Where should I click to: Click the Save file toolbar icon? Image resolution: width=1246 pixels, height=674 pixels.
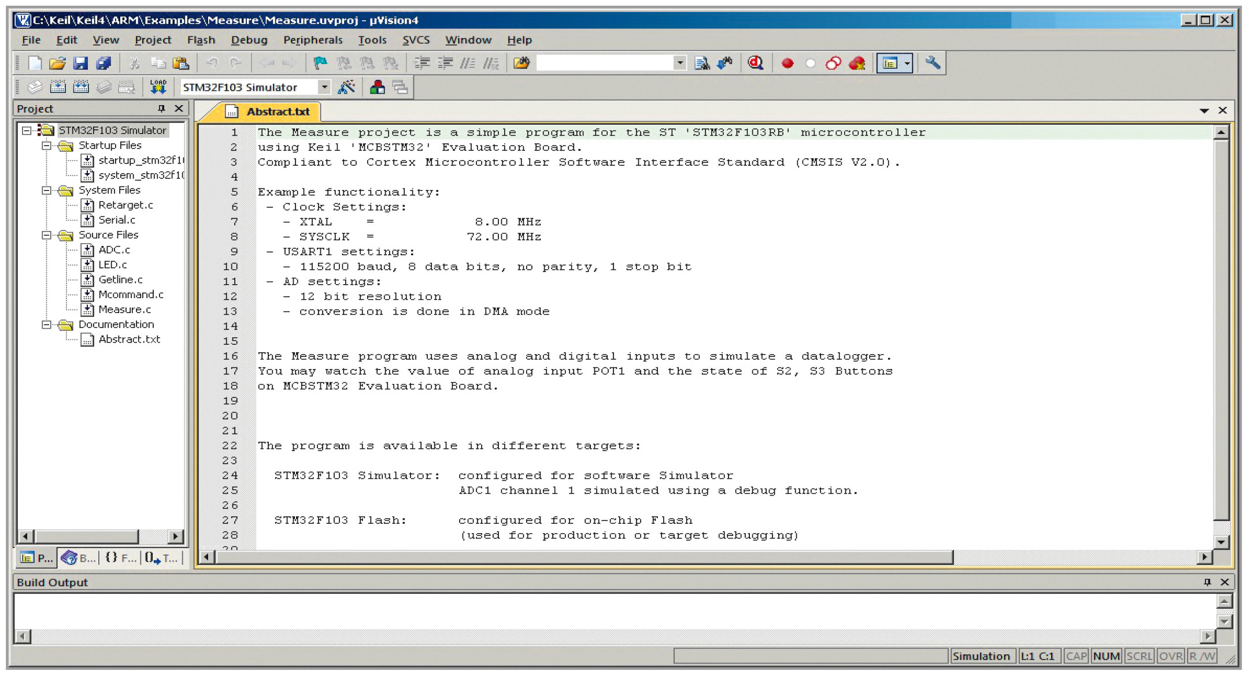80,63
